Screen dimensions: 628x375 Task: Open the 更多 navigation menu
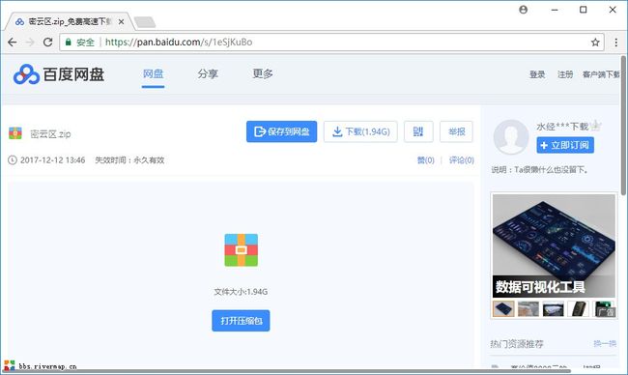(263, 73)
